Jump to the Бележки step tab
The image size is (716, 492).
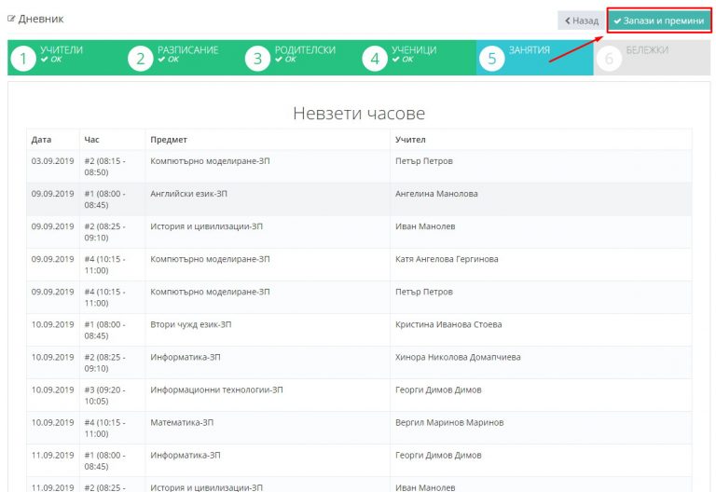647,50
